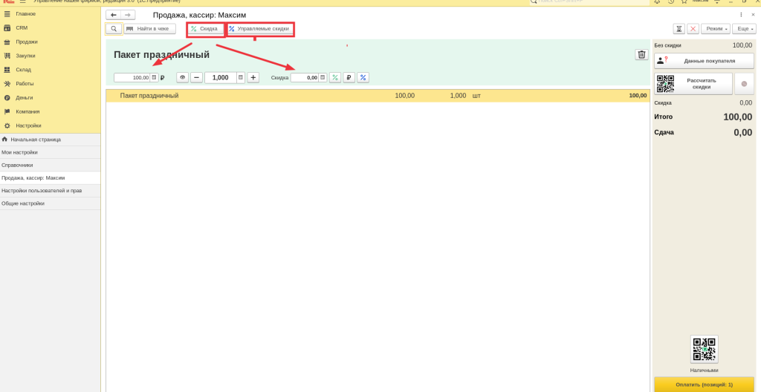Open the Деньги section
The width and height of the screenshot is (761, 392).
(x=25, y=97)
